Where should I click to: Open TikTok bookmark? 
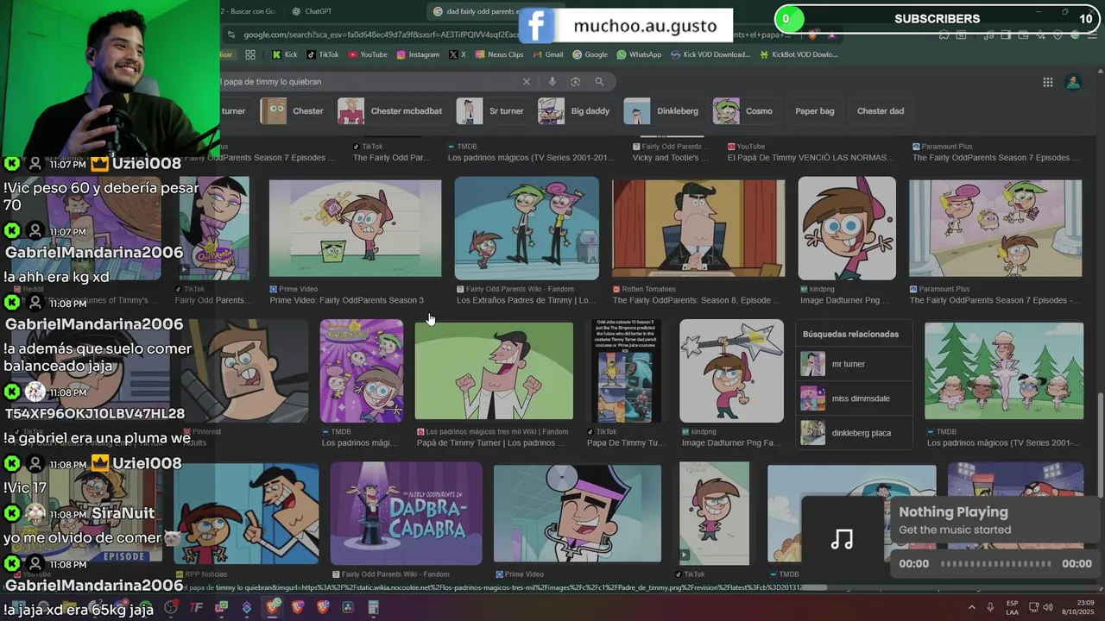point(323,54)
